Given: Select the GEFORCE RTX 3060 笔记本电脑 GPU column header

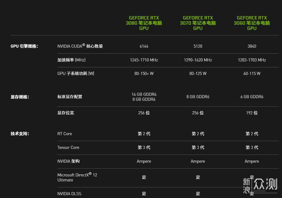Looking at the screenshot, I should pos(252,23).
